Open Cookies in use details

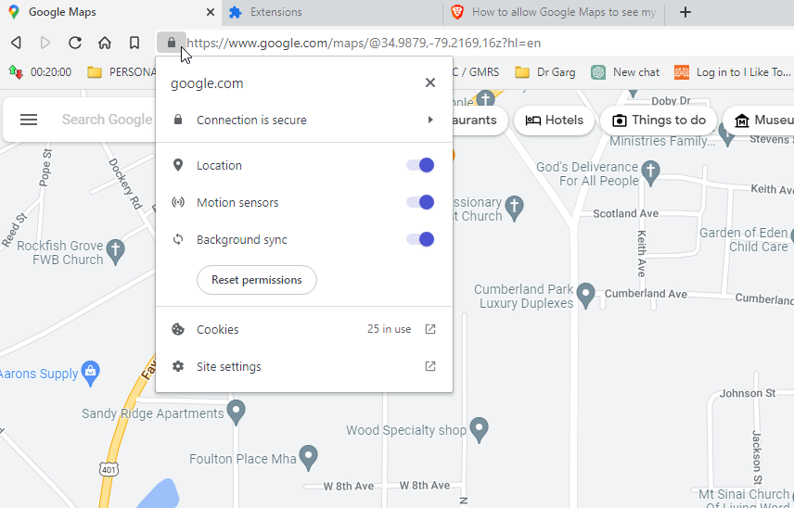pyautogui.click(x=304, y=329)
